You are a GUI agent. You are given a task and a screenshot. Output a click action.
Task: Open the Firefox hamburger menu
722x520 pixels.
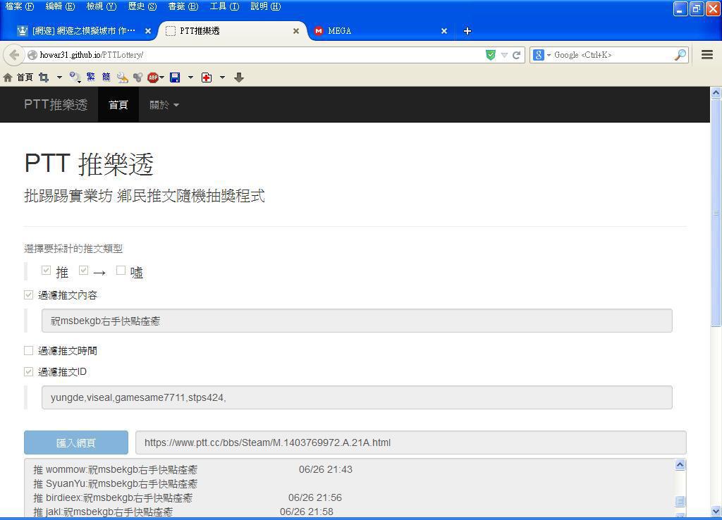point(707,55)
